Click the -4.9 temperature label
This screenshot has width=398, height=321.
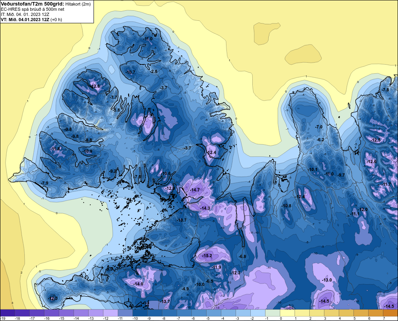coord(185,289)
